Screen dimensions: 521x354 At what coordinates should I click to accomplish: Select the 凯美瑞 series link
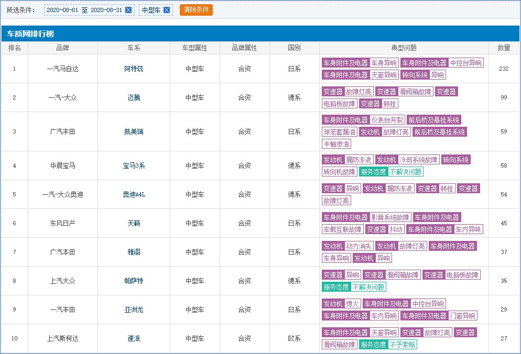click(134, 131)
